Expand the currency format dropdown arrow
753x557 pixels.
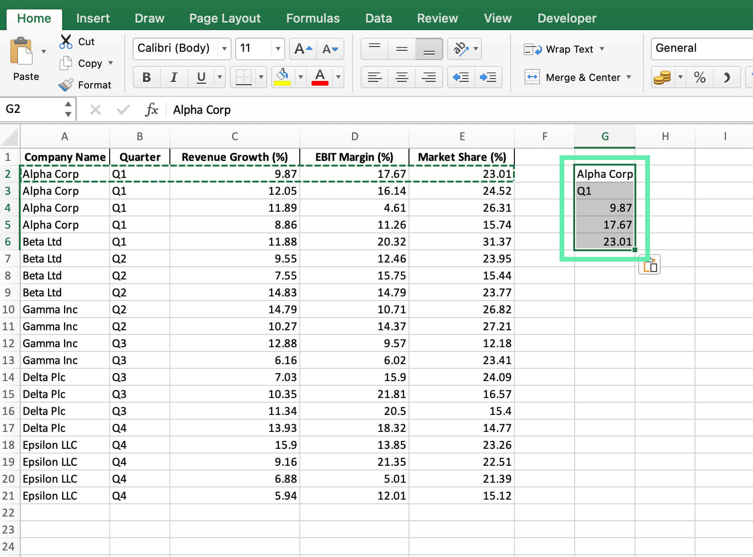680,77
